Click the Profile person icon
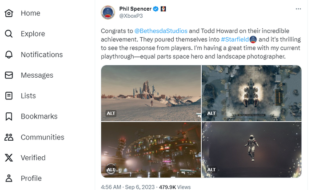This screenshot has height=190, width=311. [x=8, y=178]
